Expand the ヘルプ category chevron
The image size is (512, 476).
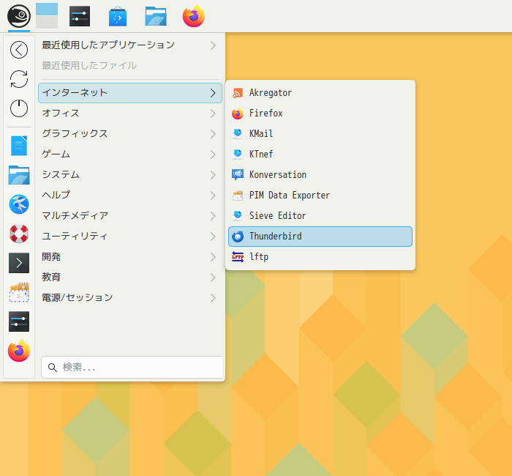[x=213, y=196]
